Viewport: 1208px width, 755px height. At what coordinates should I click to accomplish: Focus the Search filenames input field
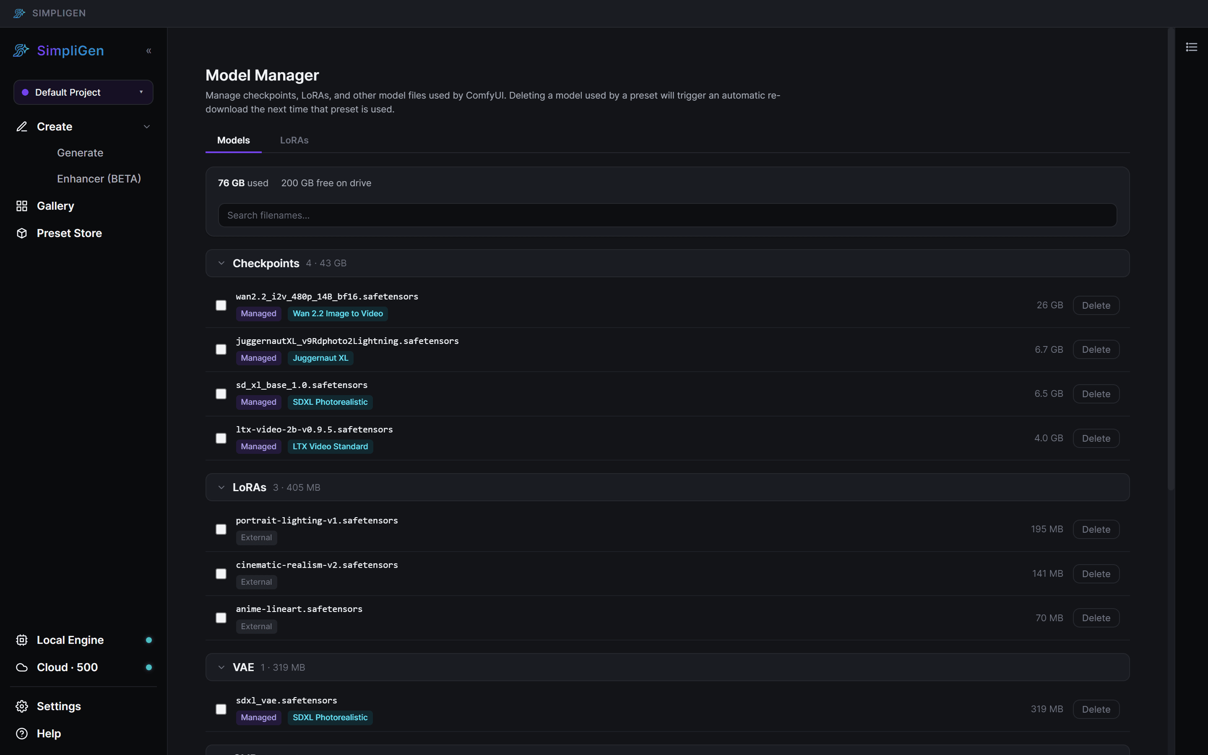click(667, 215)
